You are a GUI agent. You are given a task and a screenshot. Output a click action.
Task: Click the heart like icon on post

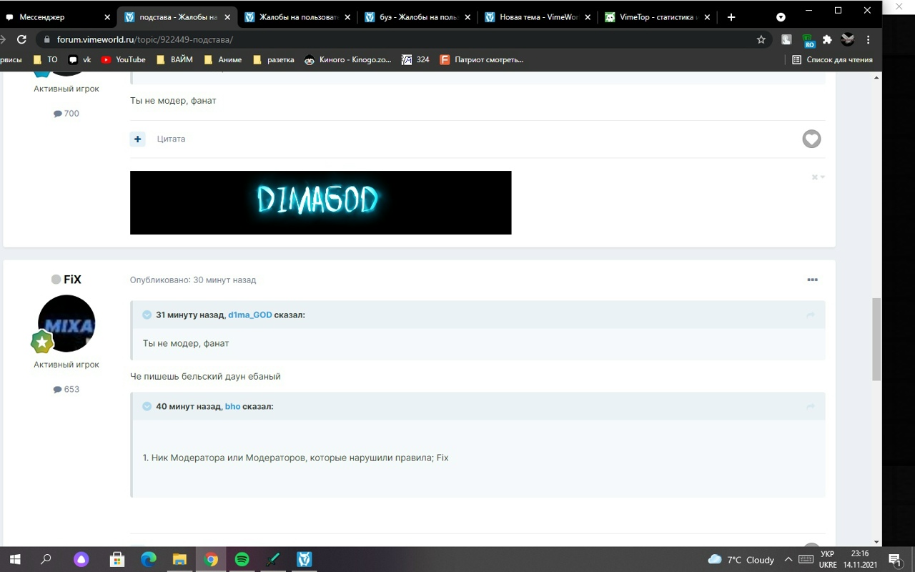[811, 139]
